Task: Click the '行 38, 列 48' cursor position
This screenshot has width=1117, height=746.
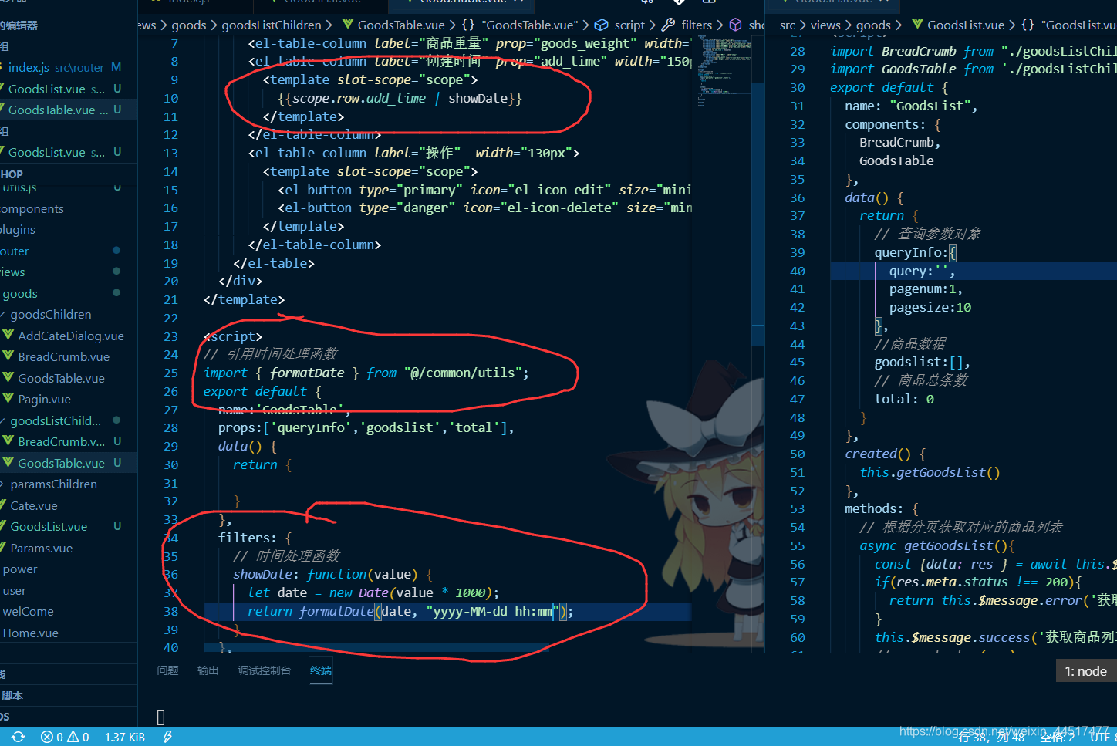Action: coord(991,737)
